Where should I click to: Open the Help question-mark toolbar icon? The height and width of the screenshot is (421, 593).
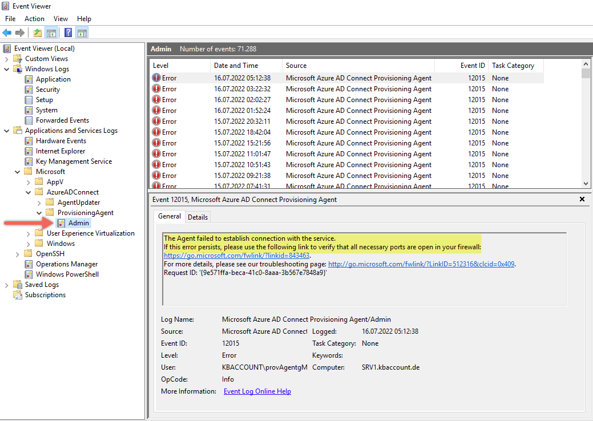coord(68,33)
